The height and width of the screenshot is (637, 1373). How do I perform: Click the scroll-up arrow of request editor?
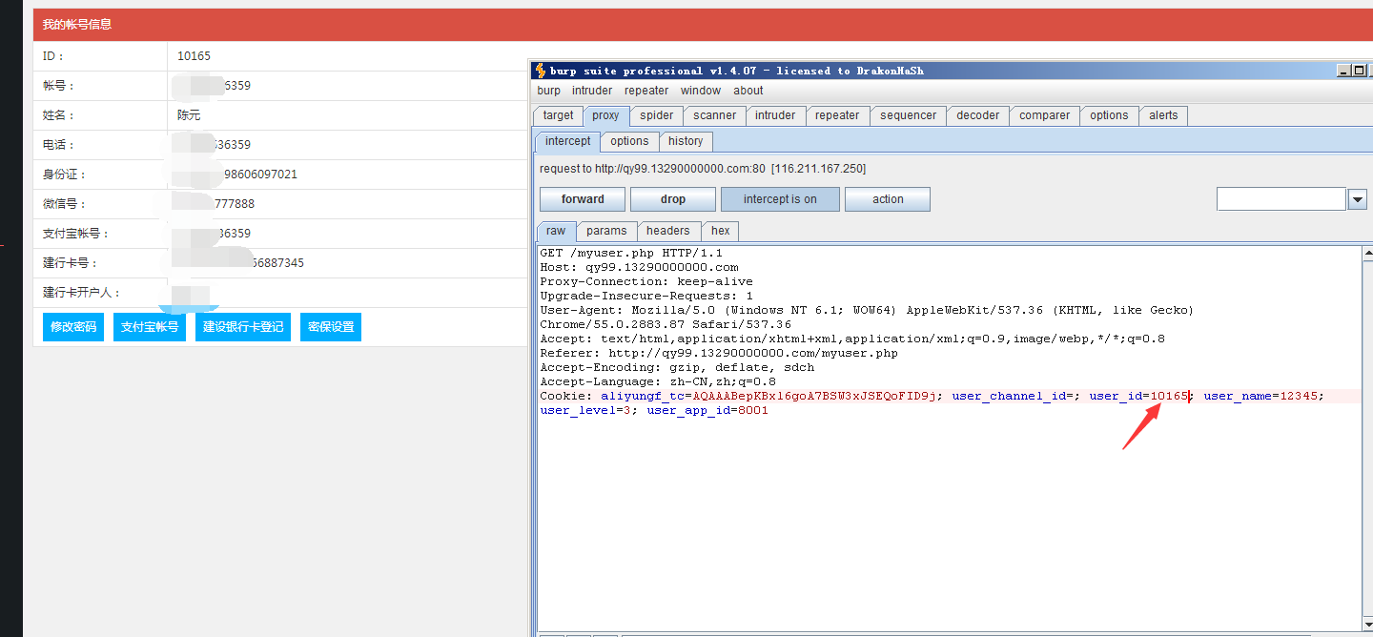pos(1367,254)
